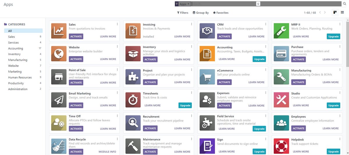Click the Studio tools icon

tap(281, 100)
